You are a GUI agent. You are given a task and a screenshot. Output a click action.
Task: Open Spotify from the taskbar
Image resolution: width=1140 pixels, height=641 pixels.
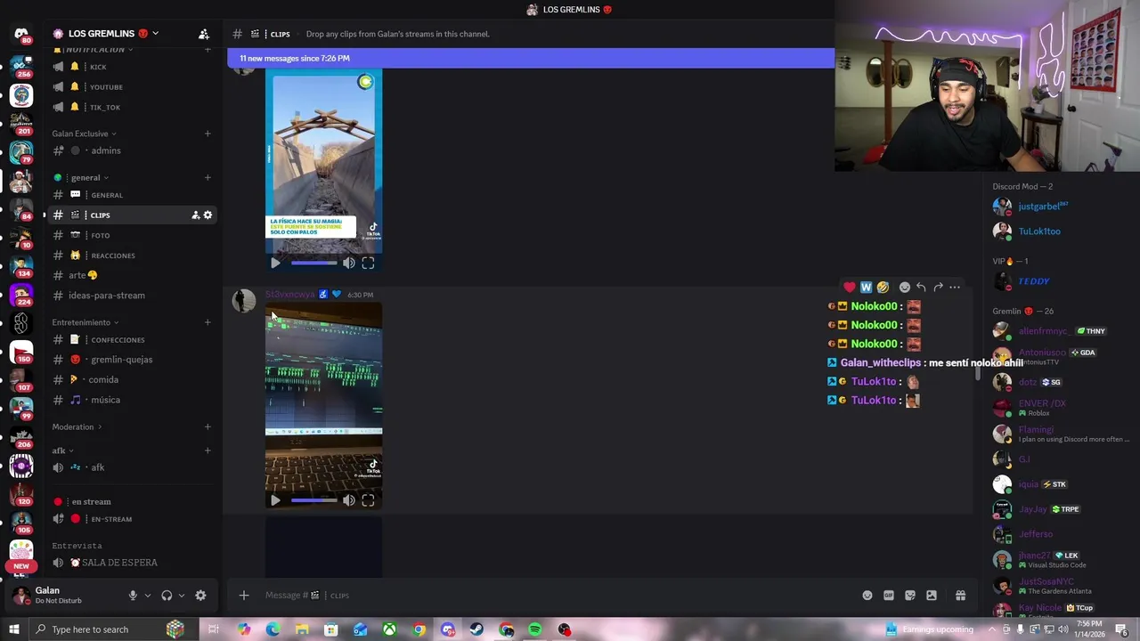tap(535, 629)
